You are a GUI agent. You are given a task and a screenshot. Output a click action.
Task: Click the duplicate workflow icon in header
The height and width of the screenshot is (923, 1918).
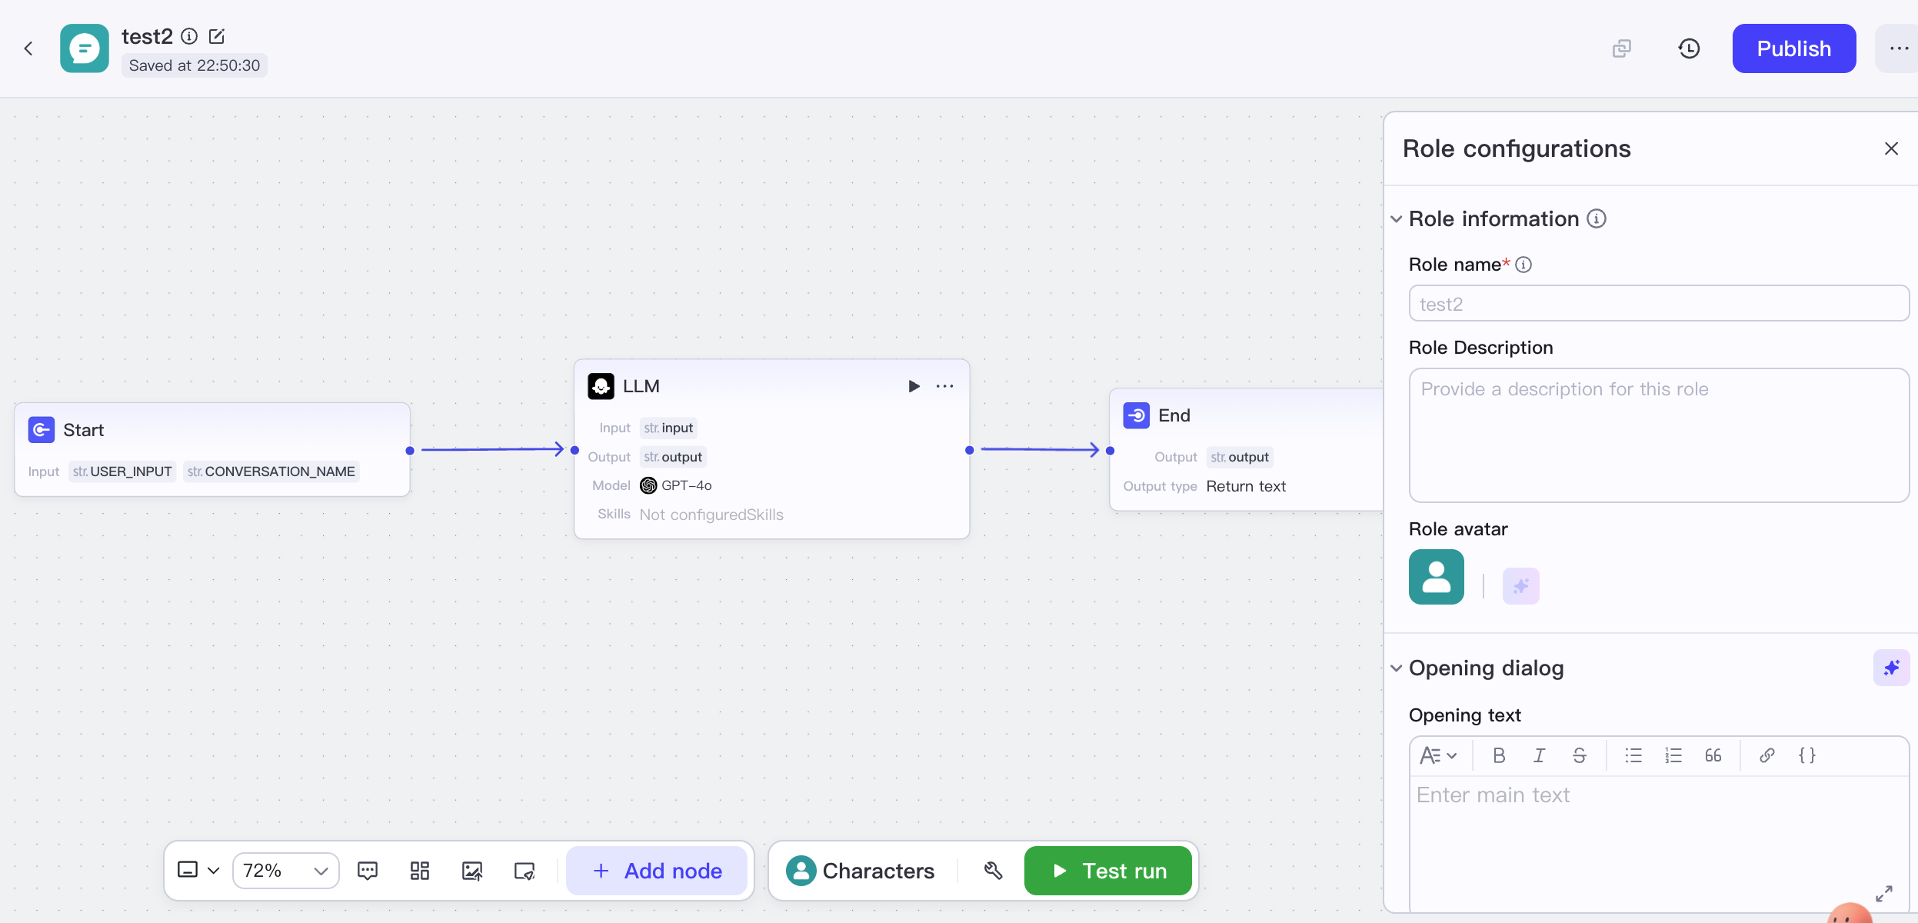[1621, 48]
